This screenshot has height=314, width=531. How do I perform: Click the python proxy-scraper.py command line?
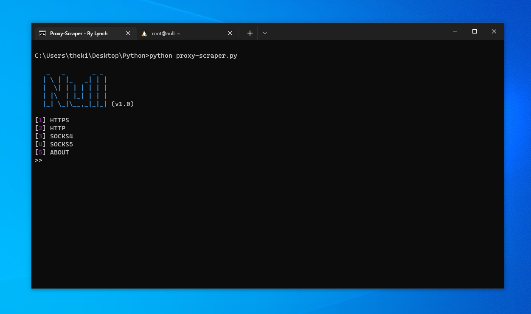136,56
